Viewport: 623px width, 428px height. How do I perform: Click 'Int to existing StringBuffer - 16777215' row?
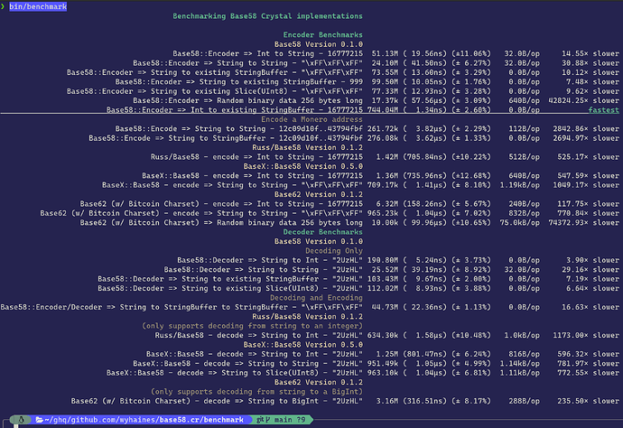(363, 110)
